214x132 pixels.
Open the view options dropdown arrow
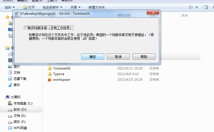(x=197, y=7)
